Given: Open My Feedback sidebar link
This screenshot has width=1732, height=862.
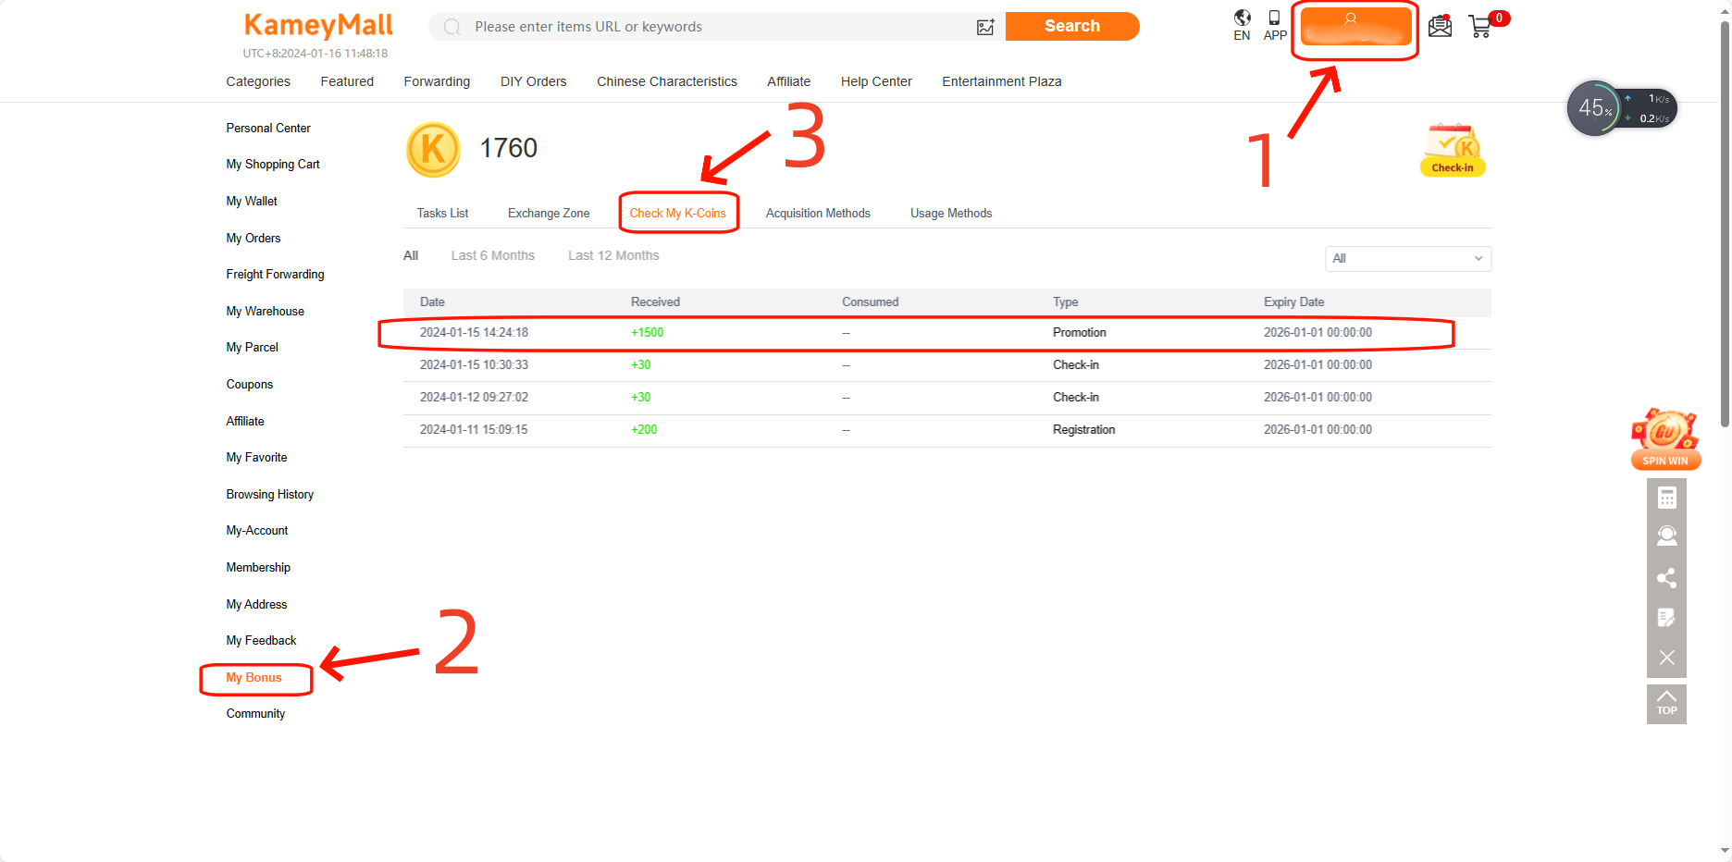Looking at the screenshot, I should [261, 641].
